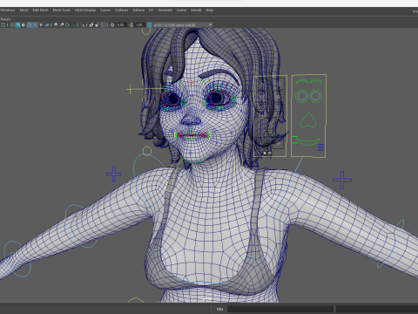Toggle the X-Ray display icon
418x314 pixels.
pos(91,25)
